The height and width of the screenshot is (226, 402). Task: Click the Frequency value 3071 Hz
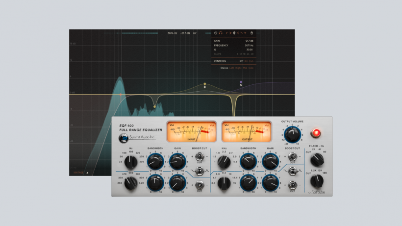[249, 46]
